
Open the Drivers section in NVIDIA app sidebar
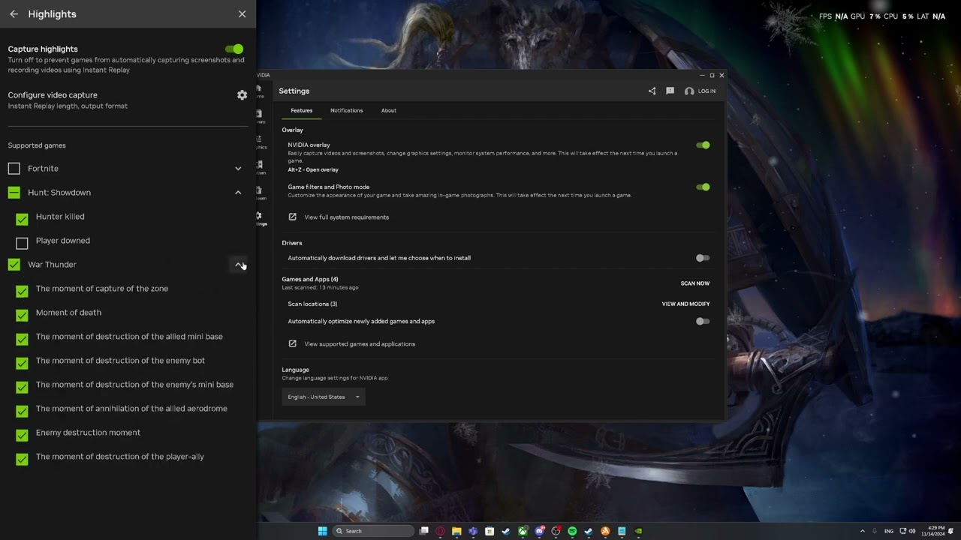point(259,116)
